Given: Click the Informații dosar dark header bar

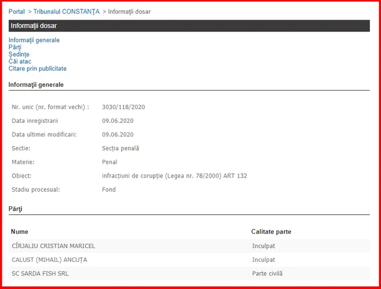Looking at the screenshot, I should pyautogui.click(x=189, y=26).
